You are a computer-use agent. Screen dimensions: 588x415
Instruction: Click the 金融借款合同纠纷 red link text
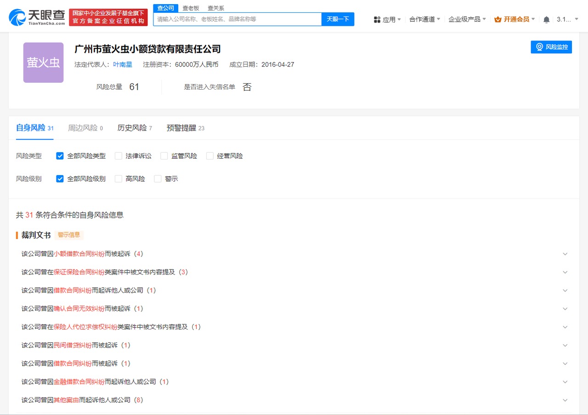(x=79, y=382)
